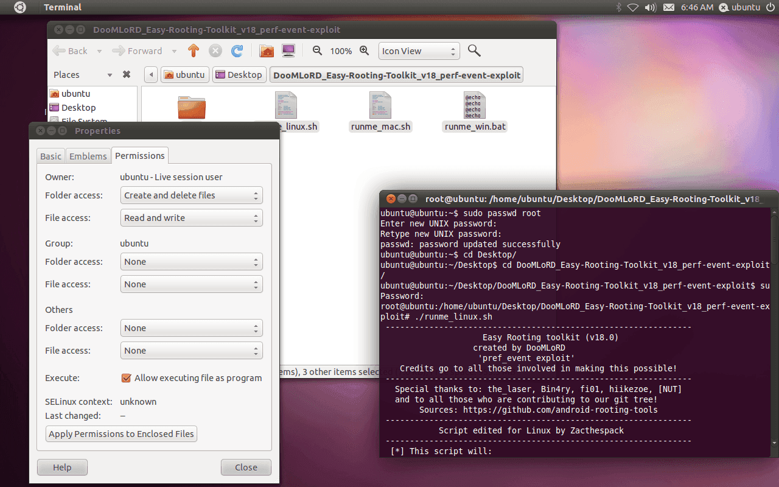Click the SELinux context 'unknown' value

pyautogui.click(x=138, y=402)
